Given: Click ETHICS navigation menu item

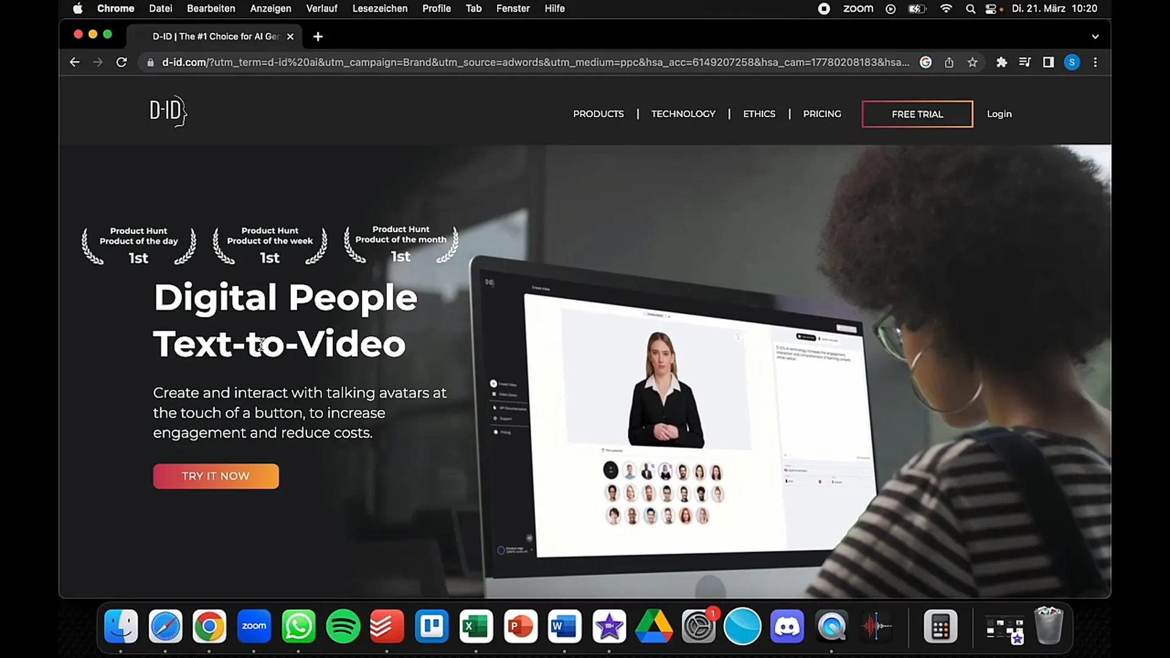Looking at the screenshot, I should (759, 113).
